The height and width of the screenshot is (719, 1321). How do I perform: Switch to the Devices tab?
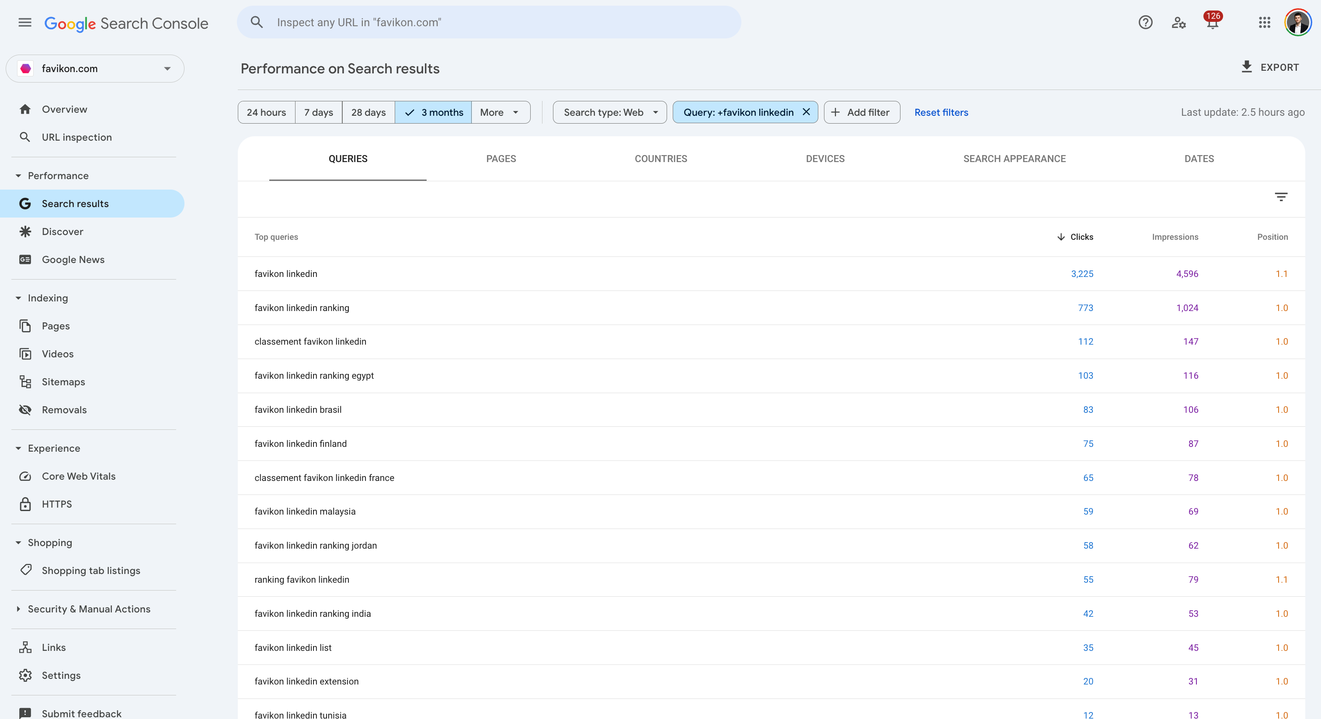pyautogui.click(x=824, y=159)
